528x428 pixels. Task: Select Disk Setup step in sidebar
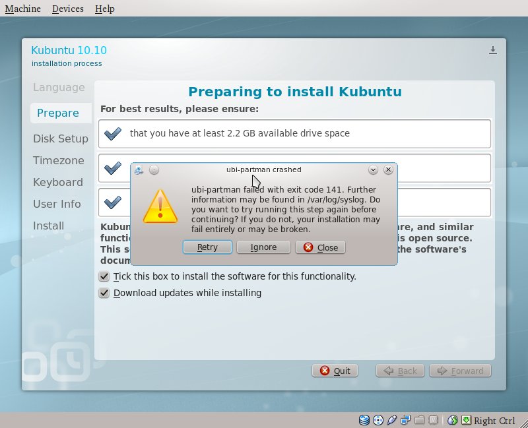tap(61, 138)
